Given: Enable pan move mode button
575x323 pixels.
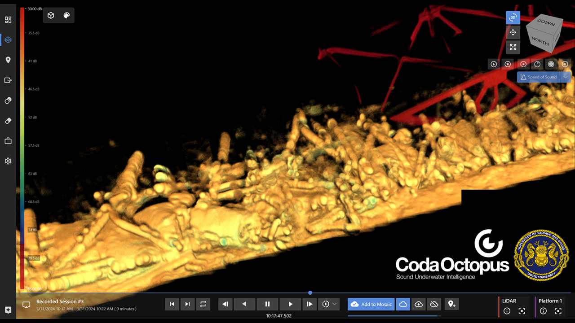Looking at the screenshot, I should coord(513,32).
